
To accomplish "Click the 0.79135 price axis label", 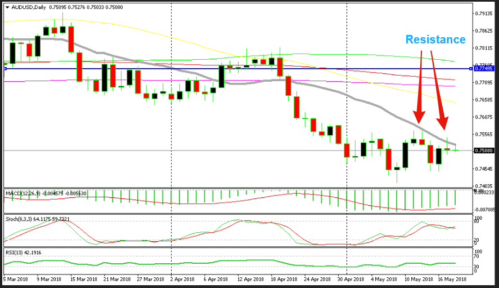I will [484, 14].
